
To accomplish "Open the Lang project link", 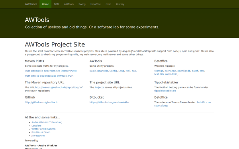I will 121,71.
